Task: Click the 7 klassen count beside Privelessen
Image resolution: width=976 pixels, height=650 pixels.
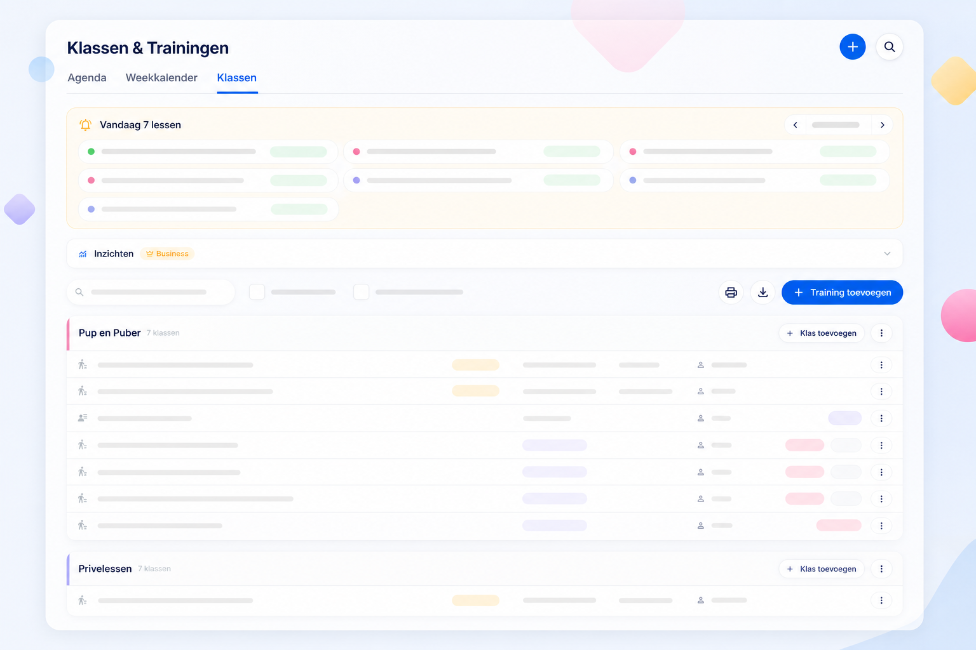Action: (x=154, y=569)
